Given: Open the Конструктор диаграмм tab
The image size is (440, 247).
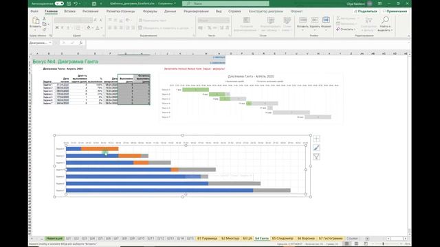Looking at the screenshot, I should (266, 11).
